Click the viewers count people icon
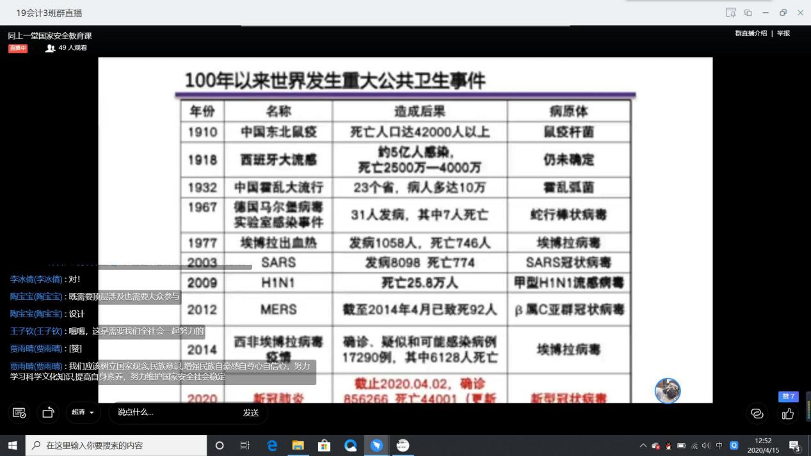 coord(51,48)
